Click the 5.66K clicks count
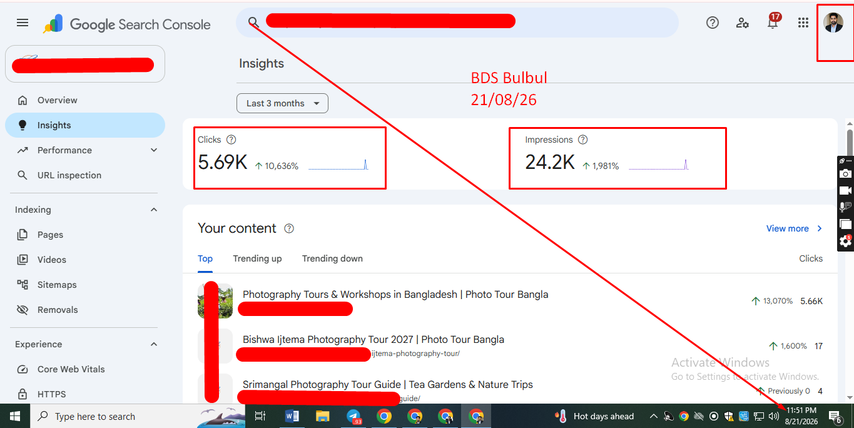The image size is (854, 428). pos(811,301)
